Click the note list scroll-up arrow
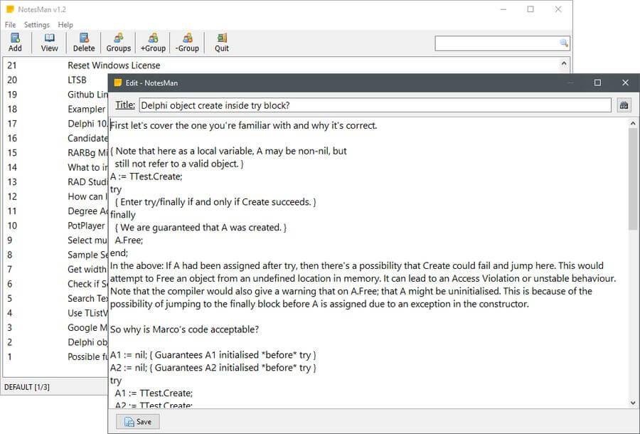640x434 pixels. point(564,63)
